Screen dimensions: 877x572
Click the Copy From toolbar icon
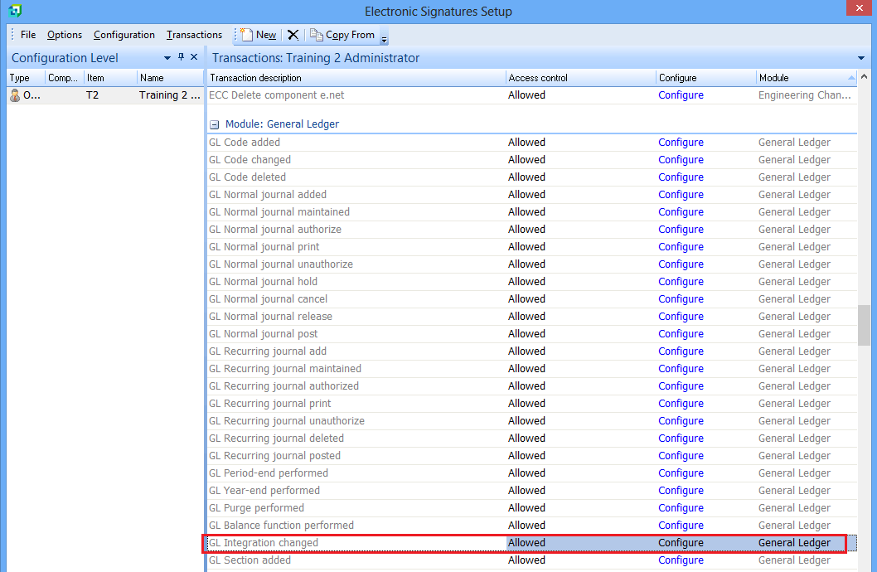pyautogui.click(x=342, y=35)
